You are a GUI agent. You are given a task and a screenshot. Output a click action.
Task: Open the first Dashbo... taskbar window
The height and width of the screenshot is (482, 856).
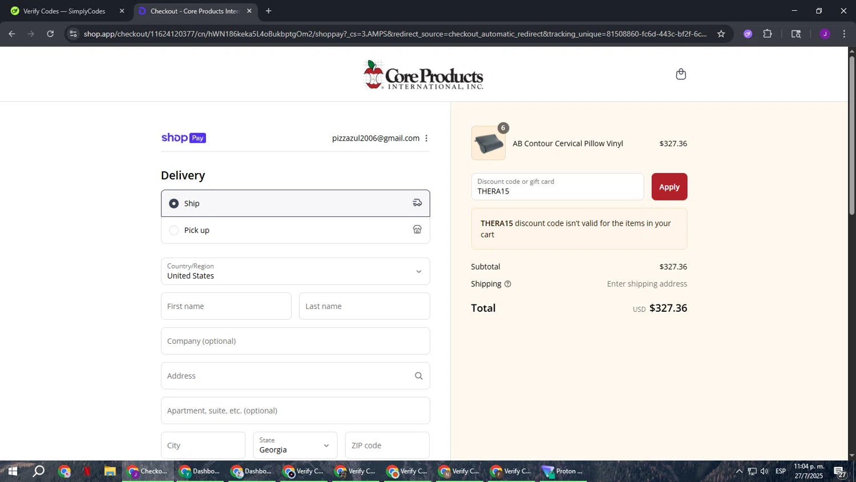[x=200, y=471]
